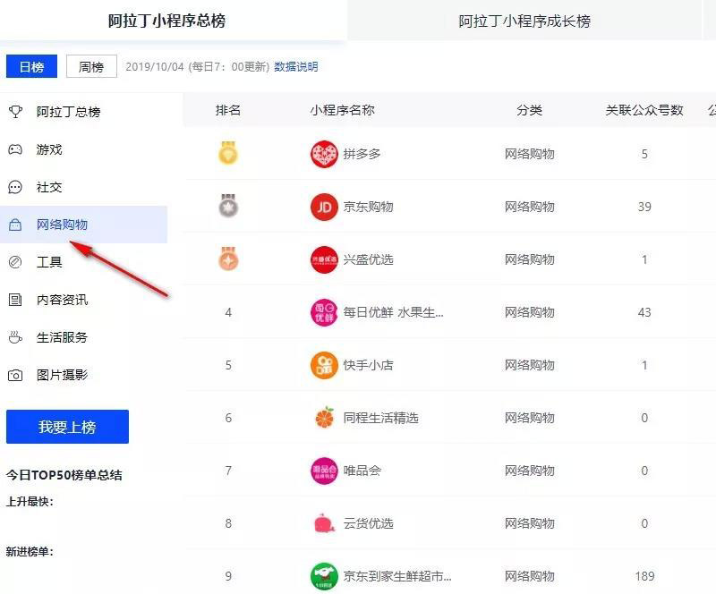Click the 京东到家生鲜超市... name
This screenshot has width=716, height=594.
click(x=397, y=576)
